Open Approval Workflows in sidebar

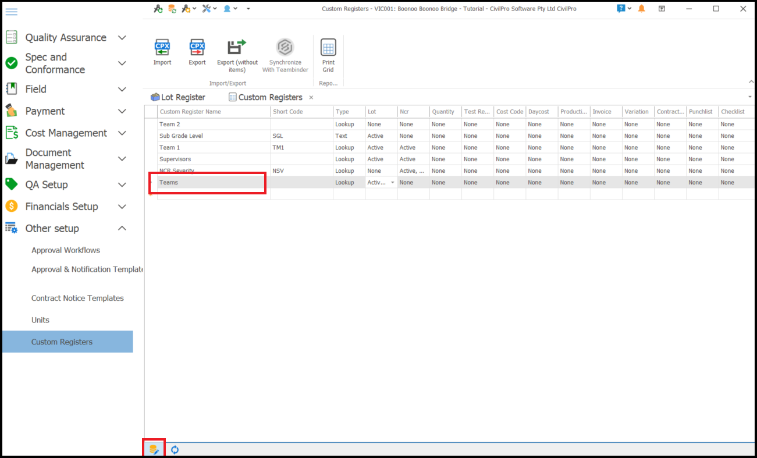coord(66,250)
